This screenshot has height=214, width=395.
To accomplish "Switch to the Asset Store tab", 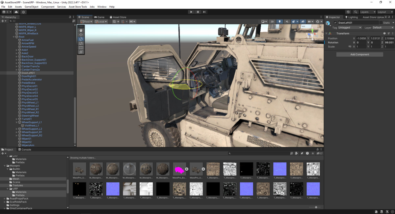I will [118, 17].
